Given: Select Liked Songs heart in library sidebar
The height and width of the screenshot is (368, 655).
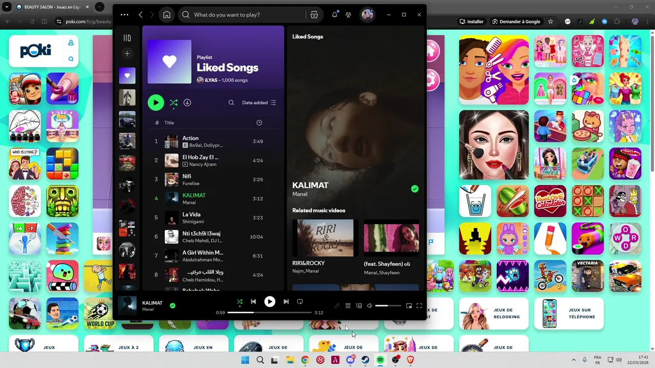Looking at the screenshot, I should (127, 76).
